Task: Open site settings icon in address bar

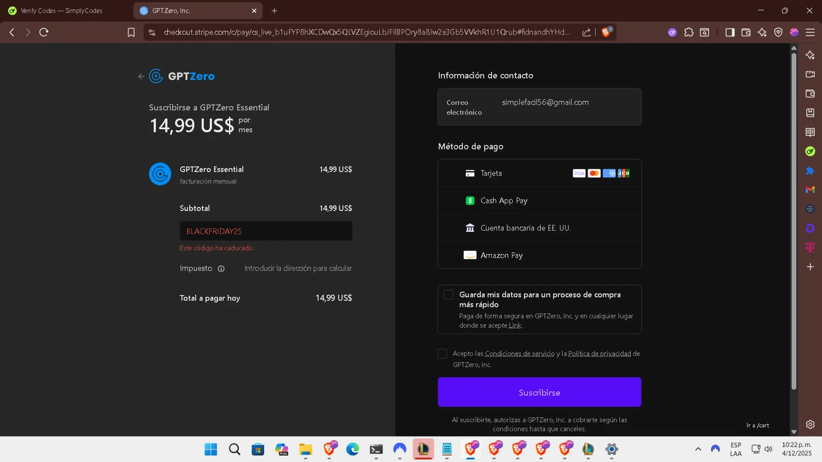Action: (152, 32)
